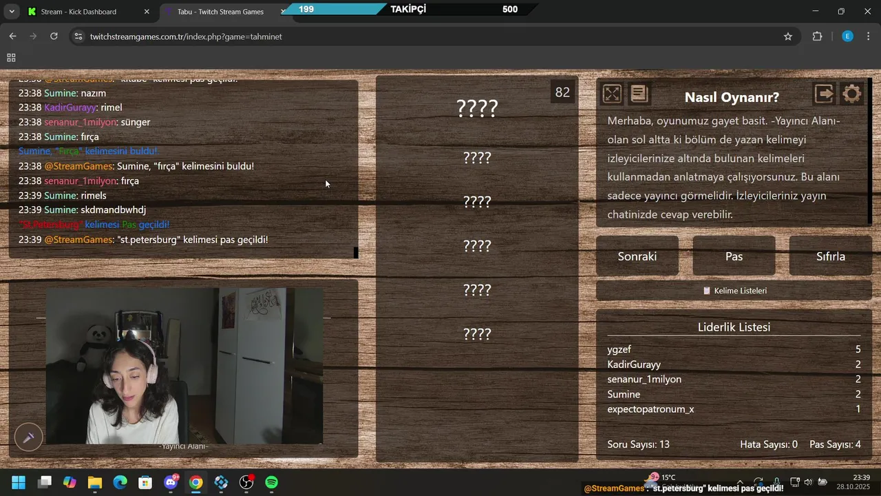Screen dimensions: 881x496
Task: Click the Liderlik Listesi heading
Action: (x=734, y=327)
